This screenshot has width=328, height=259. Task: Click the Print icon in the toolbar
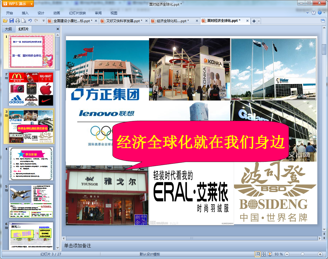(x=18, y=21)
